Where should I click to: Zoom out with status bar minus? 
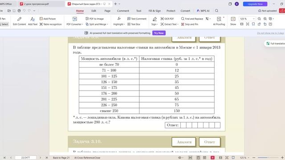point(254,158)
